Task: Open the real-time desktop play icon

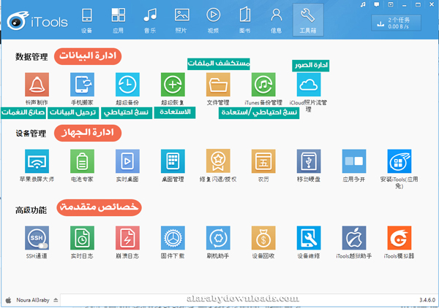Action: click(x=127, y=161)
